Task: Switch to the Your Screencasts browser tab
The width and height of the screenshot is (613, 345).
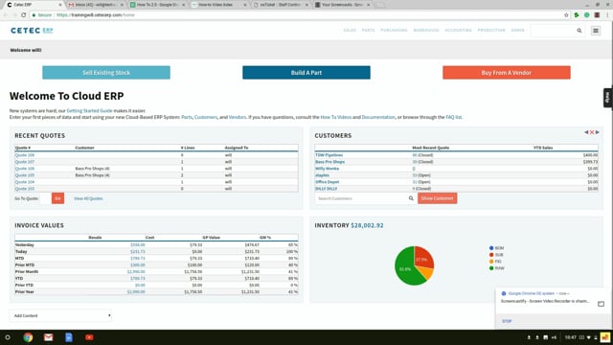Action: pyautogui.click(x=343, y=5)
